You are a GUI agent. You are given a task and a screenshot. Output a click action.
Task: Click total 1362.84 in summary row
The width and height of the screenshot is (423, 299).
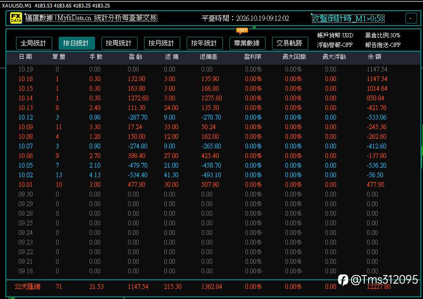[x=211, y=287]
